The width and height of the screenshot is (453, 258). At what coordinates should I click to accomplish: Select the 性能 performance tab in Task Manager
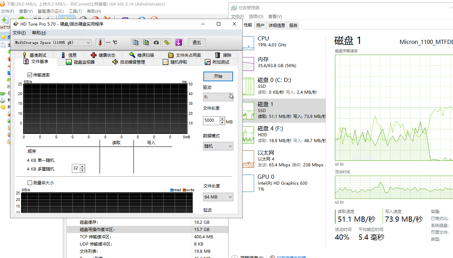pos(248,25)
